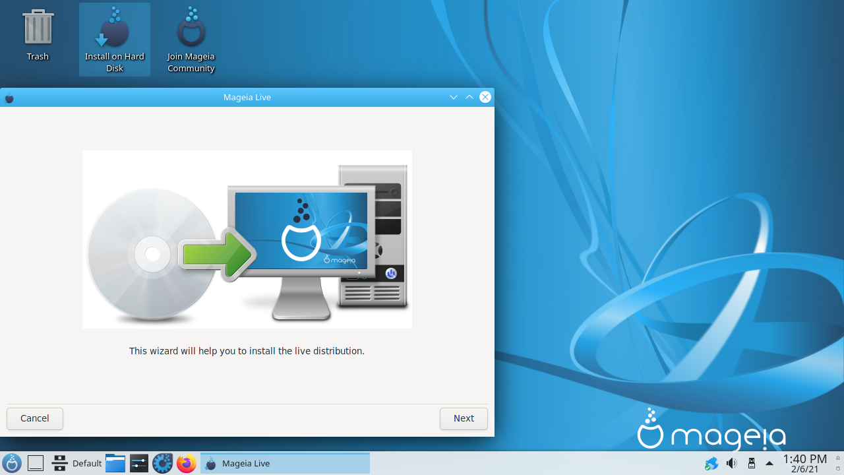Open the clock showing 1:40 PM

click(804, 463)
